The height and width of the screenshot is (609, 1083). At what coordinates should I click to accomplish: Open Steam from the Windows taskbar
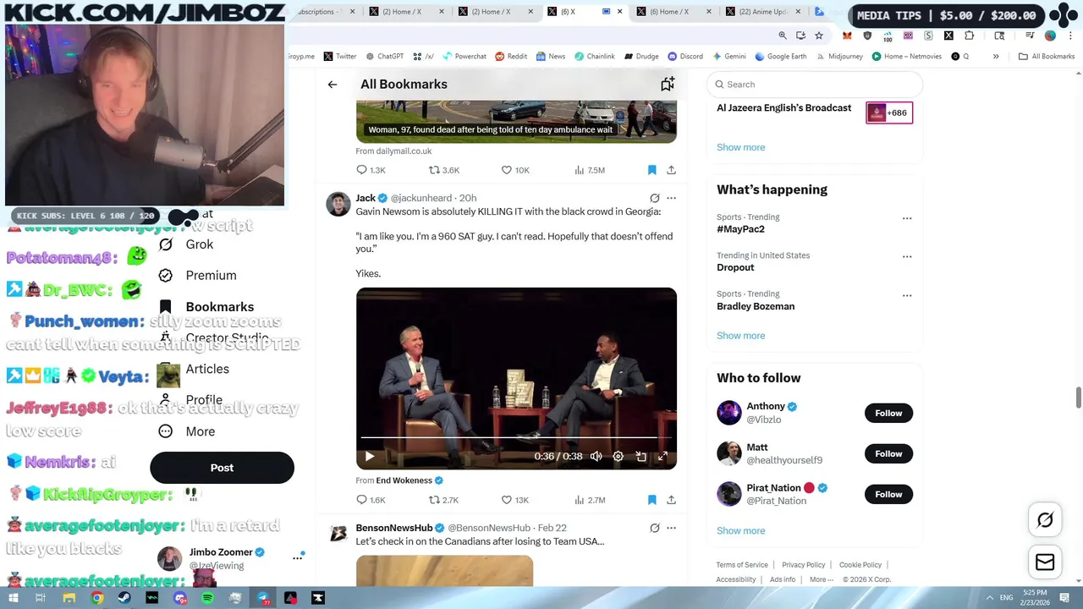pyautogui.click(x=124, y=598)
